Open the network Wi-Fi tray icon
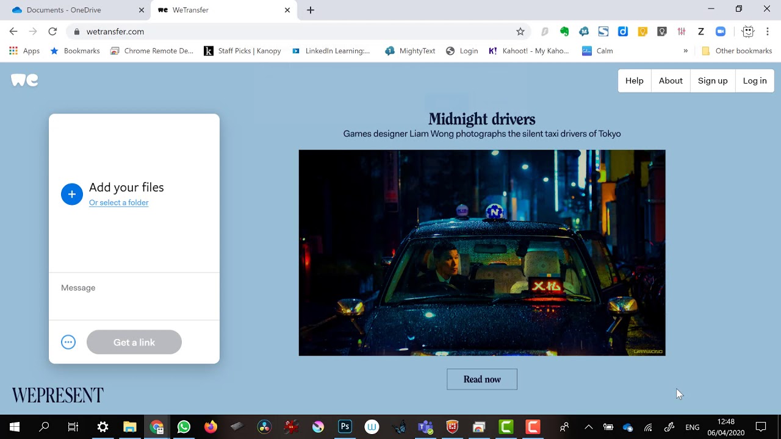Viewport: 781px width, 439px height. click(x=648, y=427)
